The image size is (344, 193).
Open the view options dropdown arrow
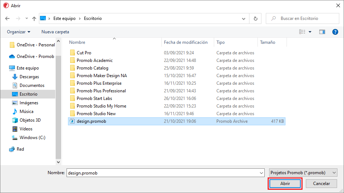point(310,32)
